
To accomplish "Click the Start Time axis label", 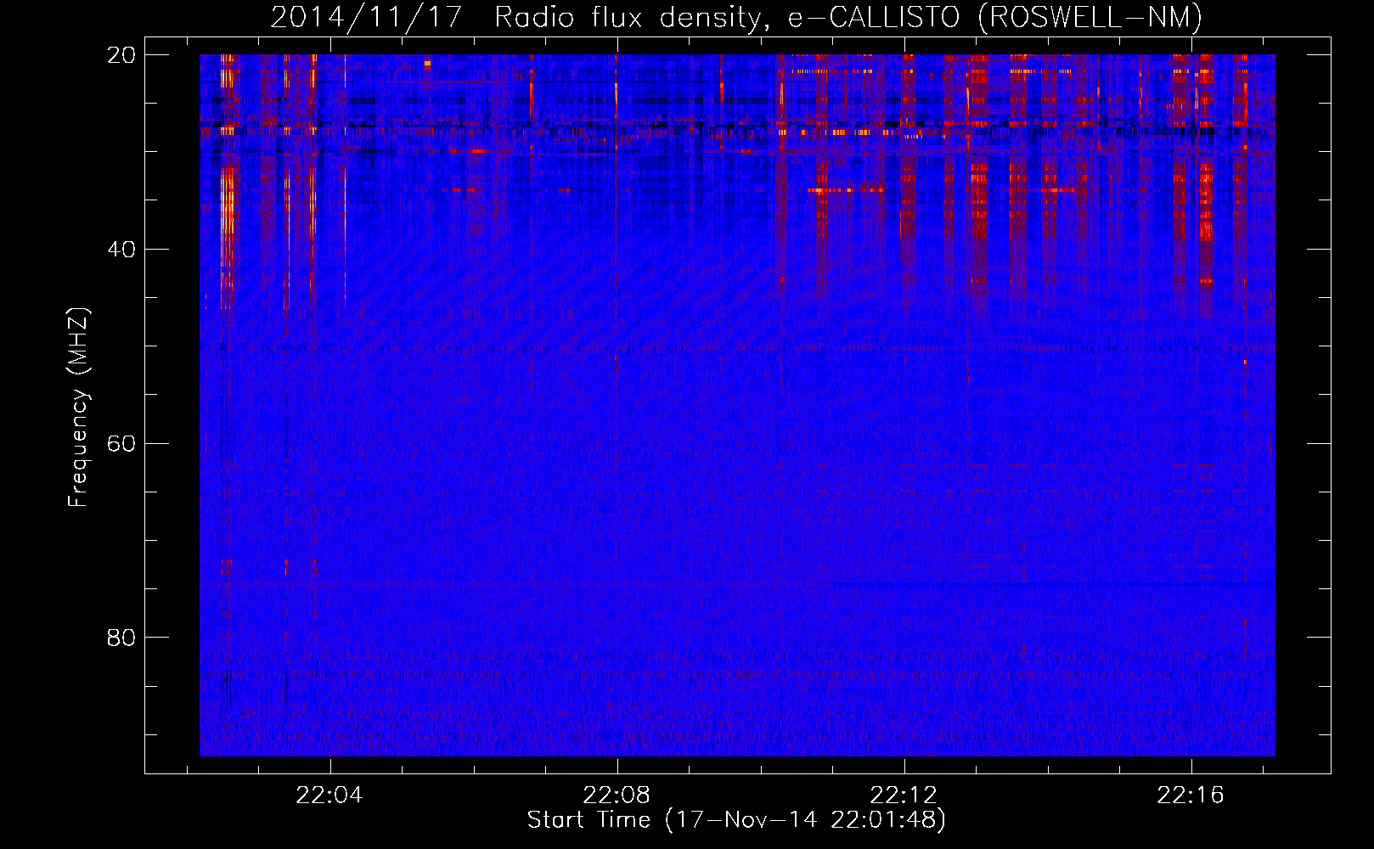I will pyautogui.click(x=736, y=820).
